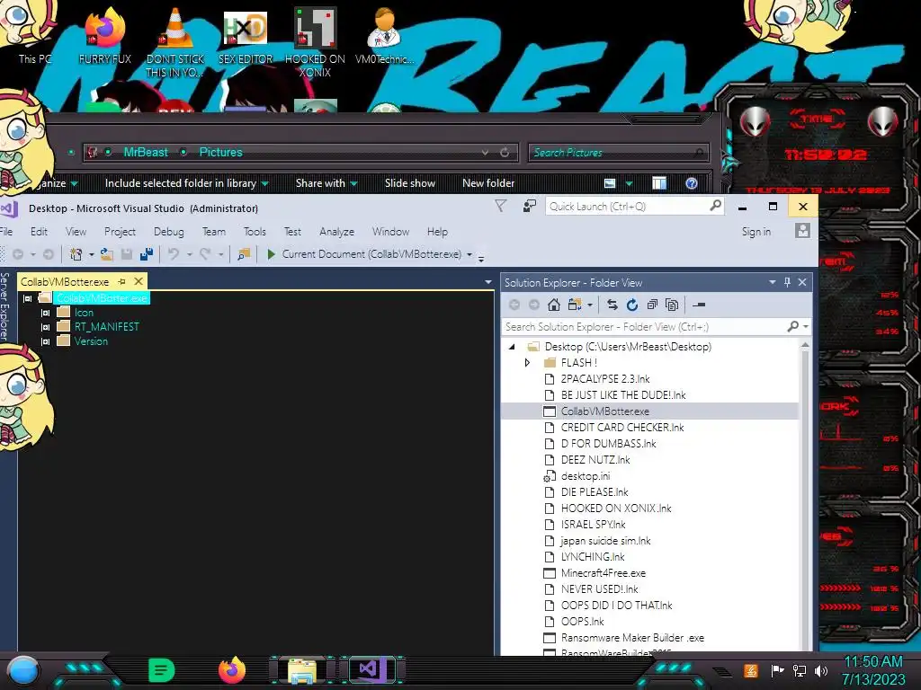Click the New Project toolbar icon

pyautogui.click(x=76, y=254)
